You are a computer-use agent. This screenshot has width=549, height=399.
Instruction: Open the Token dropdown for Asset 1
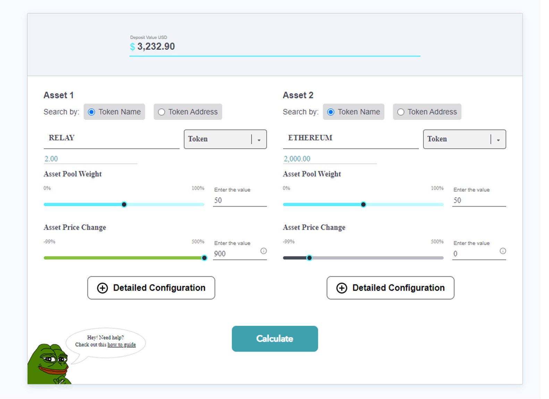[225, 139]
